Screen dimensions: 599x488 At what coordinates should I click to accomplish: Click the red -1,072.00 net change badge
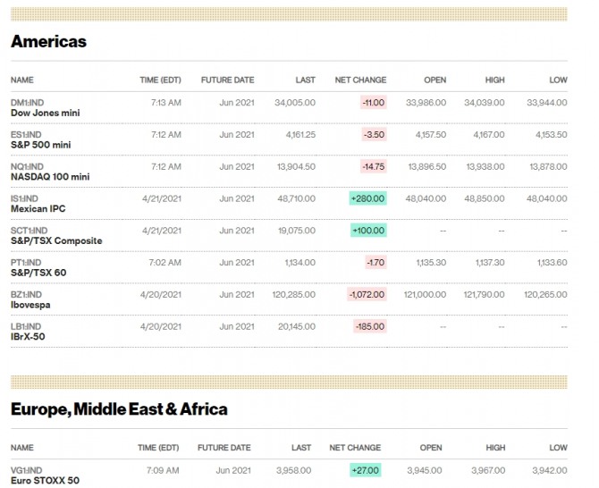tap(365, 294)
